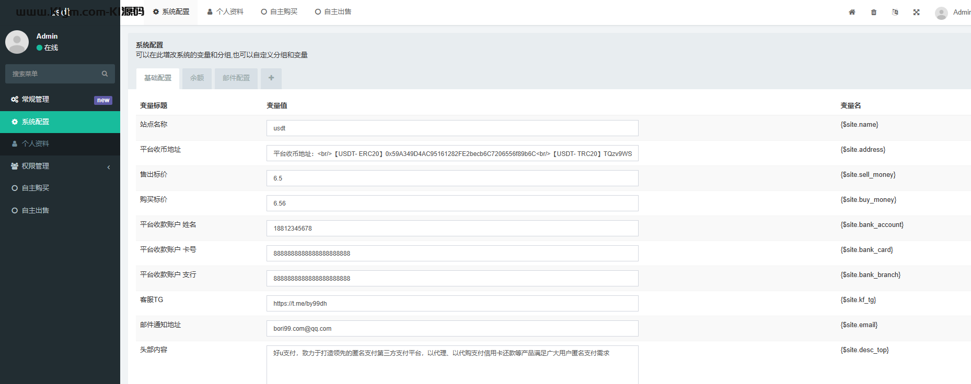Click the home icon in top bar

point(852,12)
